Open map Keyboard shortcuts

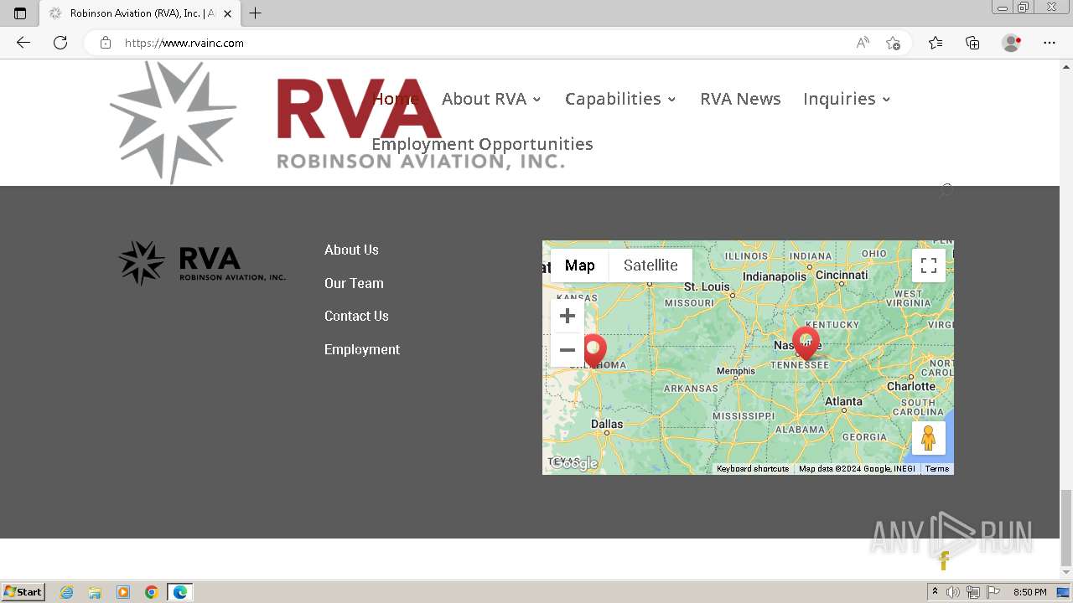point(753,469)
